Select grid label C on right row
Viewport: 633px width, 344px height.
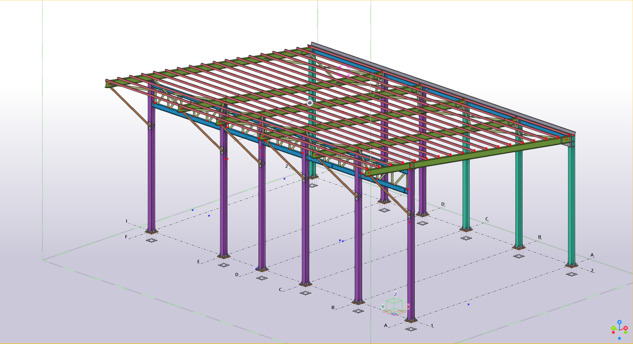pyautogui.click(x=487, y=219)
